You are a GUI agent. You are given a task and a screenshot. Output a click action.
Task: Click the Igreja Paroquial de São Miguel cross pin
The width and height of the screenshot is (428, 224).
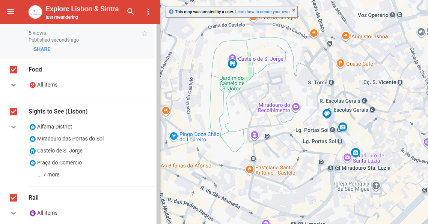click(x=376, y=186)
